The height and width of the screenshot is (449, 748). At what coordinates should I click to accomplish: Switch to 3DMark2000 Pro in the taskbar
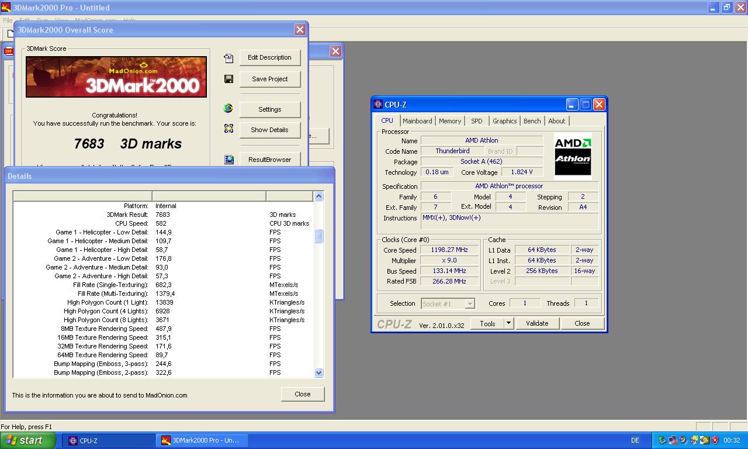[x=202, y=440]
